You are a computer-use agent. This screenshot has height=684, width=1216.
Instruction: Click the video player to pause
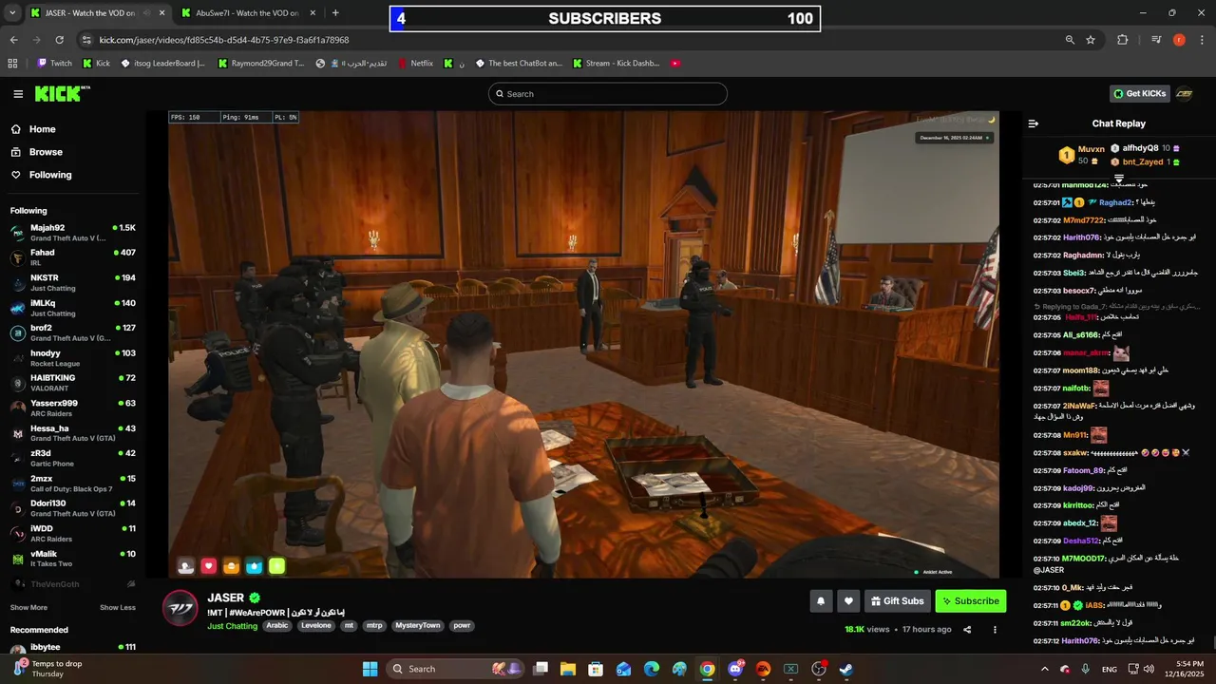tap(583, 344)
